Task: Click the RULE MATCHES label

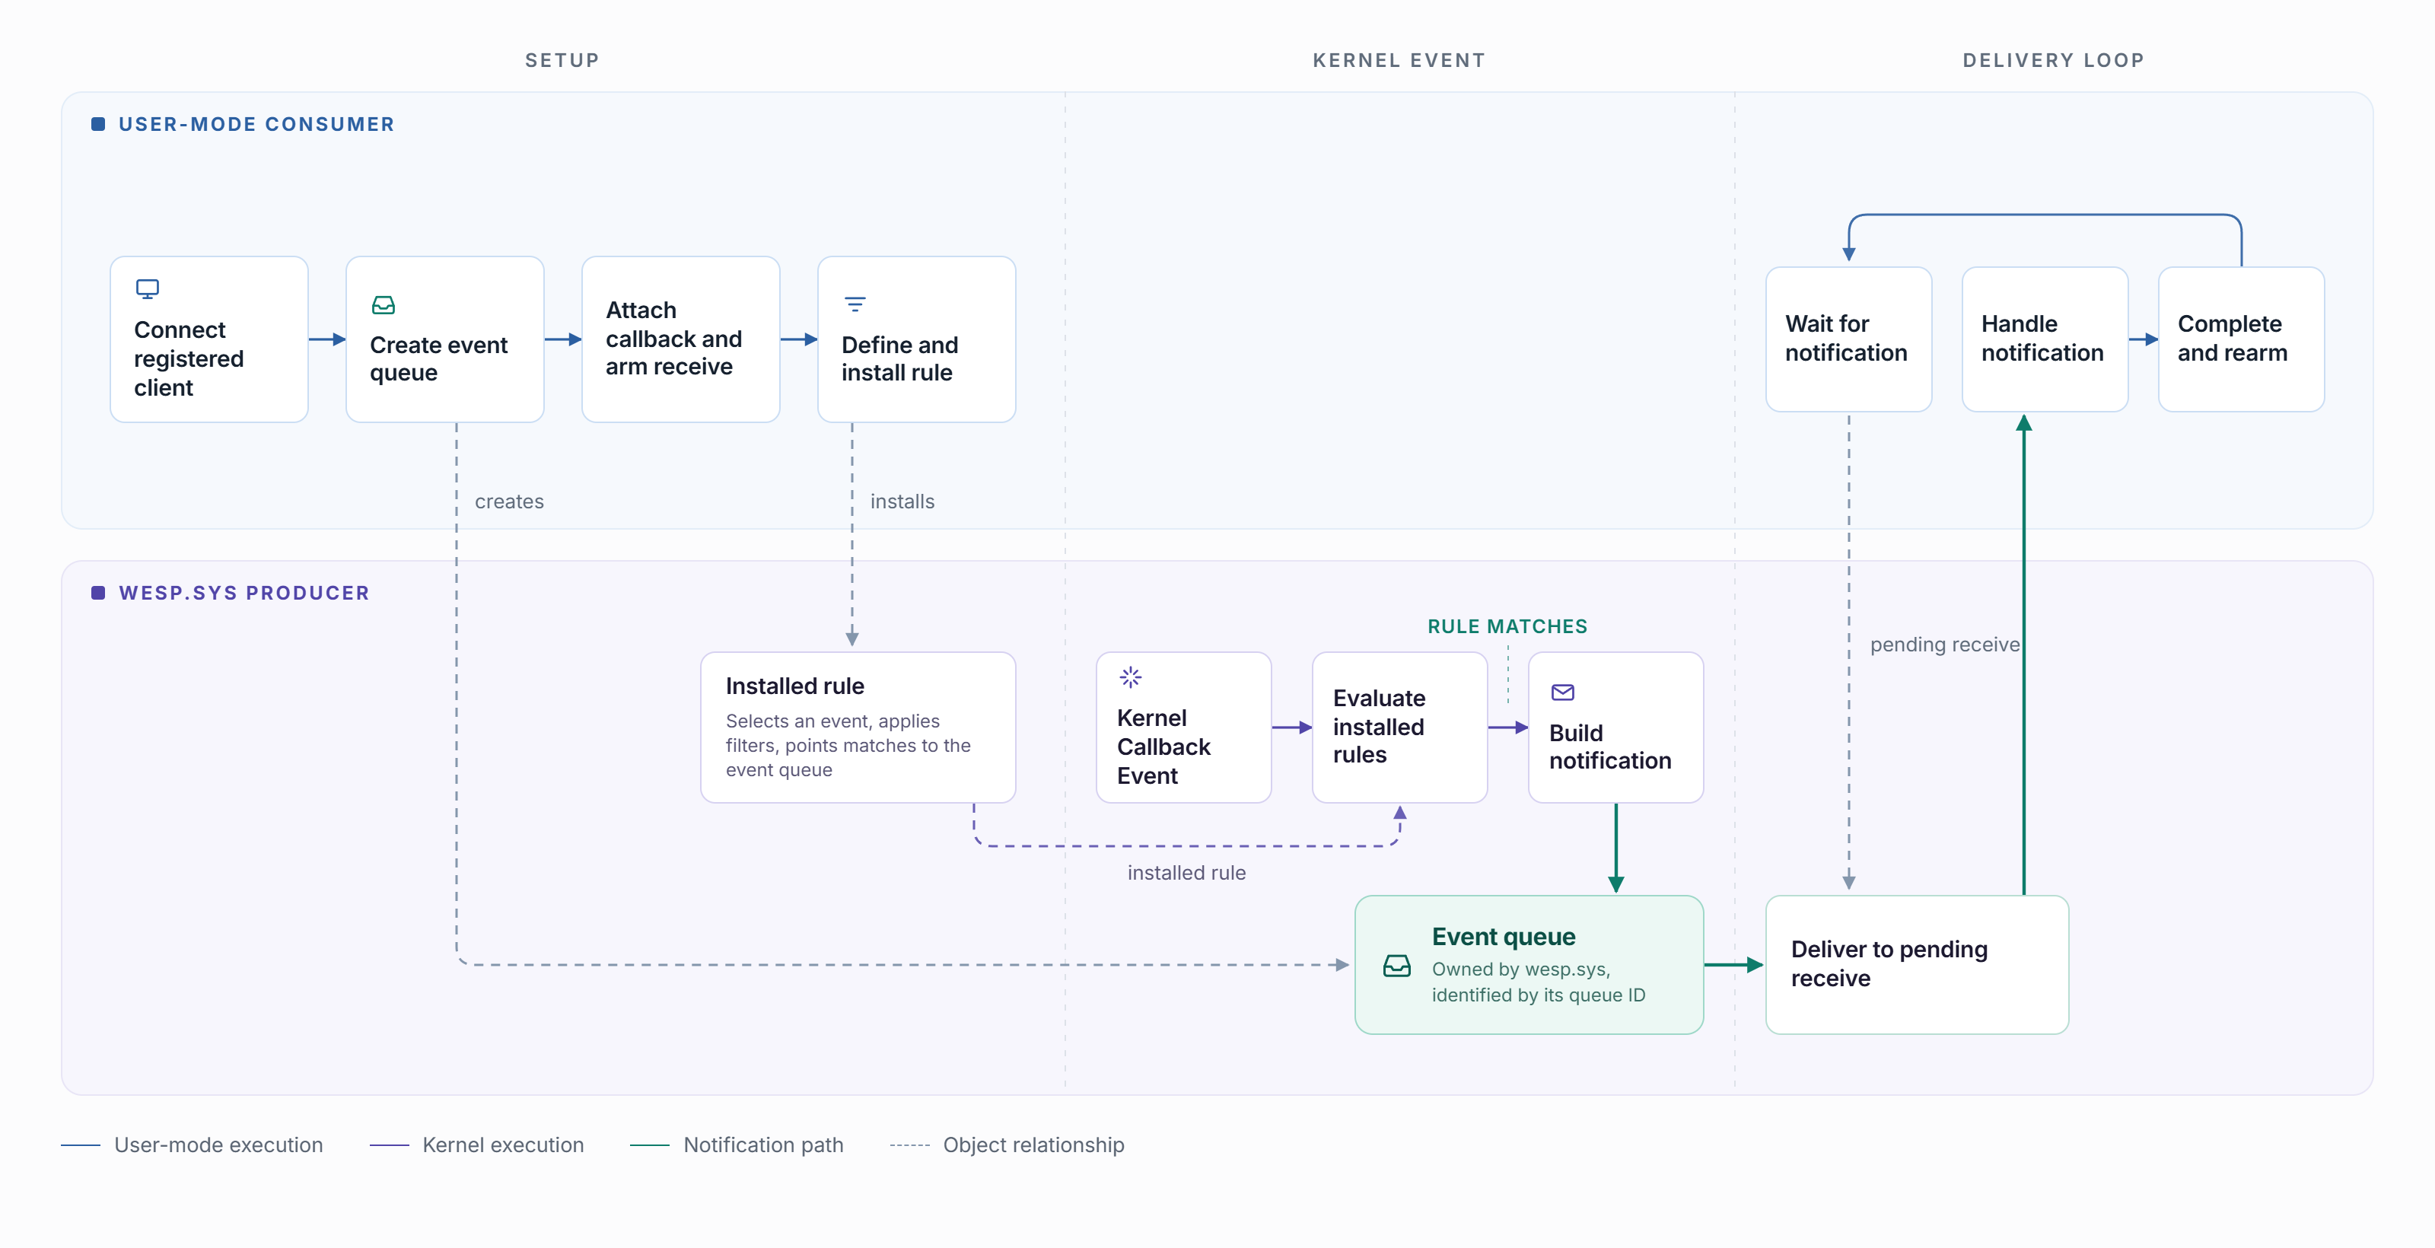Action: [1507, 626]
